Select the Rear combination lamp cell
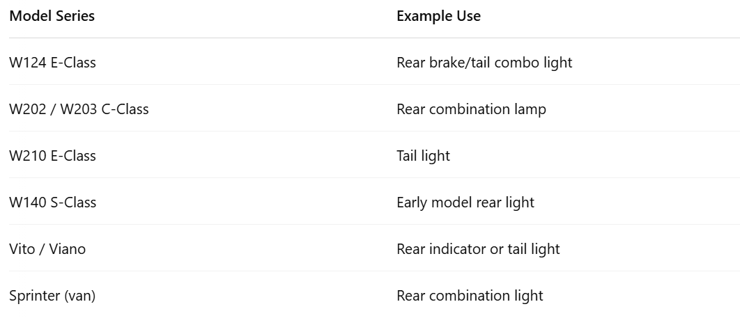The width and height of the screenshot is (740, 318). (471, 109)
